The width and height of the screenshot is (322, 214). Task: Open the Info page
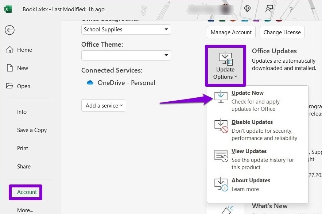pyautogui.click(x=22, y=112)
